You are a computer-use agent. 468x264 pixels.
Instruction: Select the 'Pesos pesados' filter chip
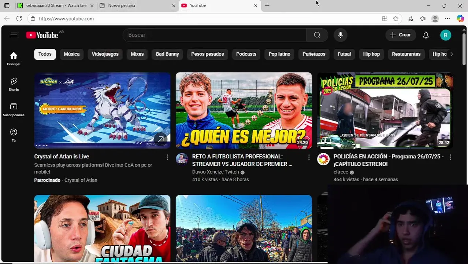208,54
